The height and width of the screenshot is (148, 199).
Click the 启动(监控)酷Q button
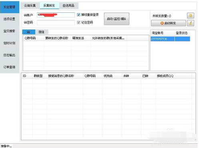coord(117,19)
